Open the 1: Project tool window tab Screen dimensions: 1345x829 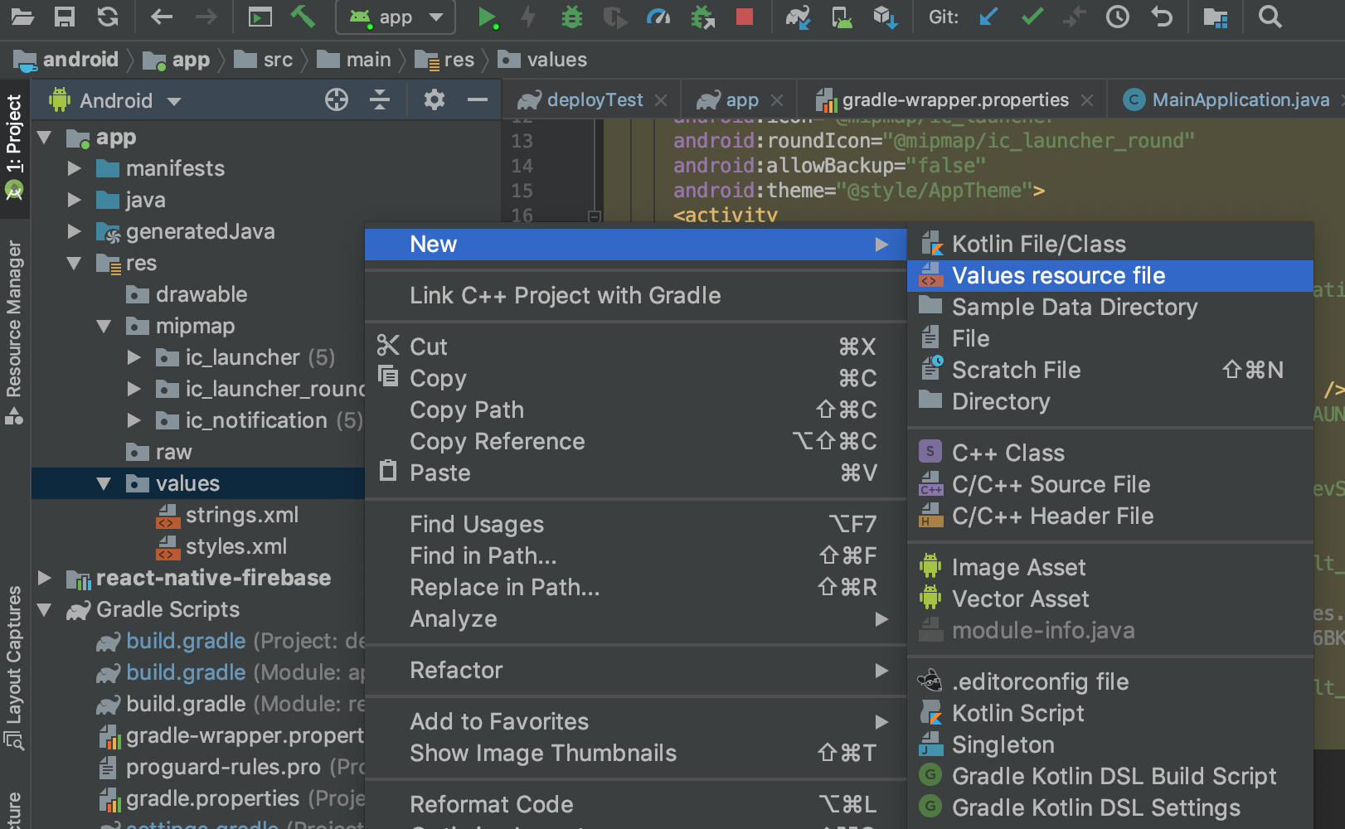(x=15, y=148)
